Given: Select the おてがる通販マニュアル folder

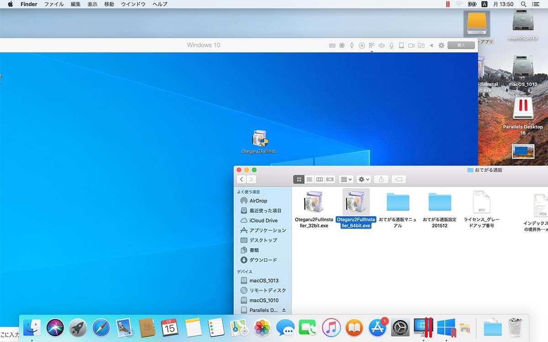Looking at the screenshot, I should (x=398, y=209).
